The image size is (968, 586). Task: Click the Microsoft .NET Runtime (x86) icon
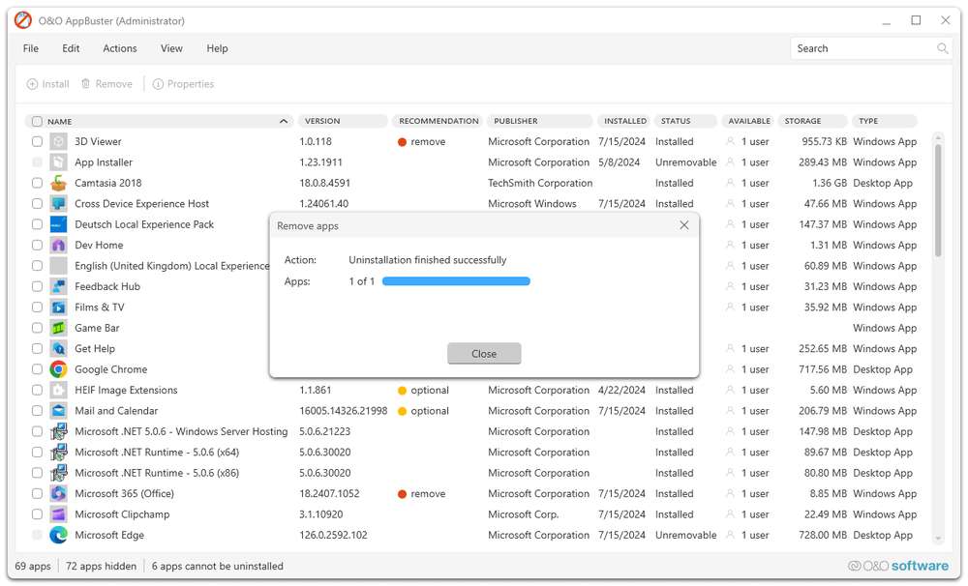[x=59, y=473]
